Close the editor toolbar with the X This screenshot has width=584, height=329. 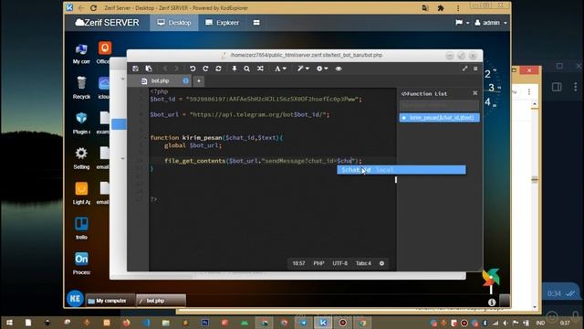click(x=475, y=69)
